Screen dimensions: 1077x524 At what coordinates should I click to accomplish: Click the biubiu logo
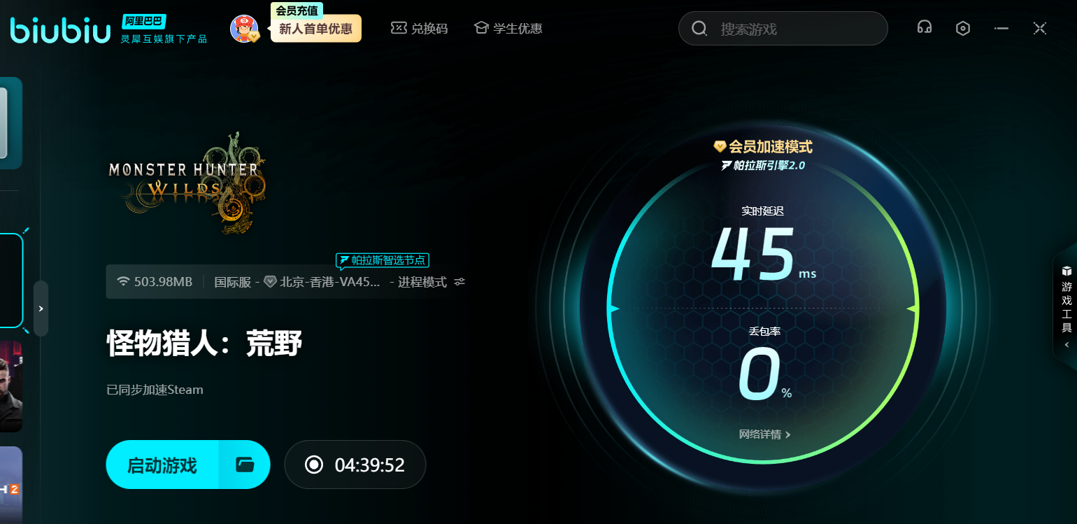point(60,29)
